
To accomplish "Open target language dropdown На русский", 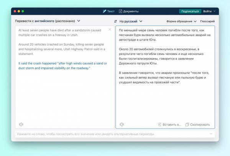I will (131, 21).
